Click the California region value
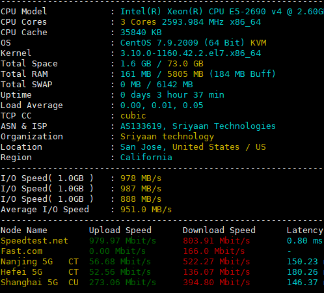The height and width of the screenshot is (293, 324). point(146,158)
